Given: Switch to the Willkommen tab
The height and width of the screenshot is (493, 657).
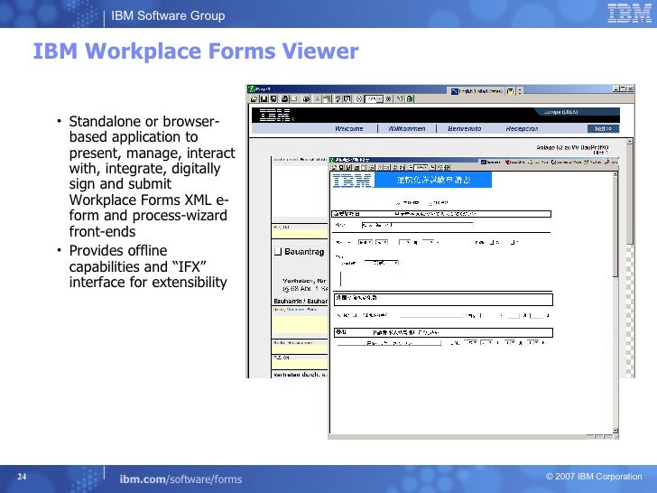Looking at the screenshot, I should point(406,129).
